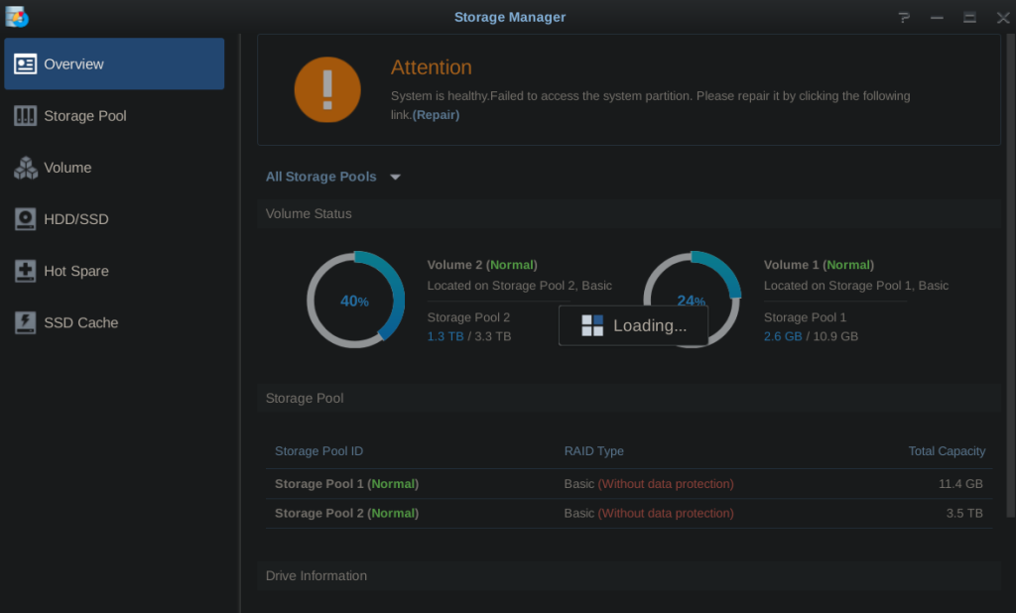
Task: Open help with the question mark icon
Action: (904, 17)
